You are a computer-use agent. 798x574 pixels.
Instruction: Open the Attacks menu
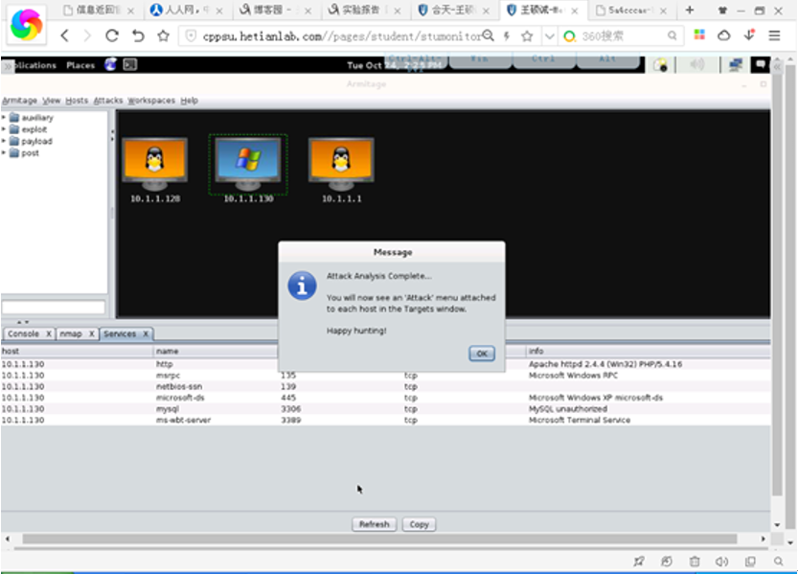click(108, 101)
